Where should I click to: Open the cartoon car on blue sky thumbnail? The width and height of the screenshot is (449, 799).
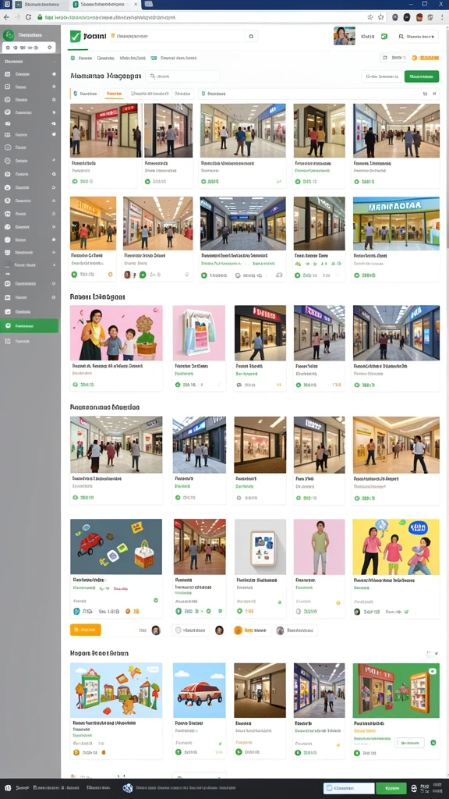[199, 690]
